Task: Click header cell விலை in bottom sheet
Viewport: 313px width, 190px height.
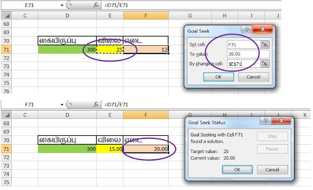Action: [110, 140]
